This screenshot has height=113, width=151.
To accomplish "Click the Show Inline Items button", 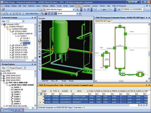I will [x=32, y=14].
